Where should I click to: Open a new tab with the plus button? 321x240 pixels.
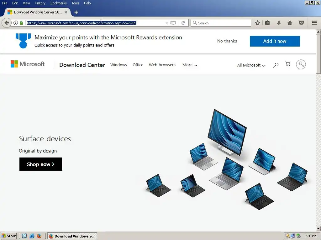(x=76, y=12)
